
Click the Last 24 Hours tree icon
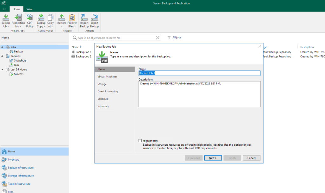click(8, 70)
